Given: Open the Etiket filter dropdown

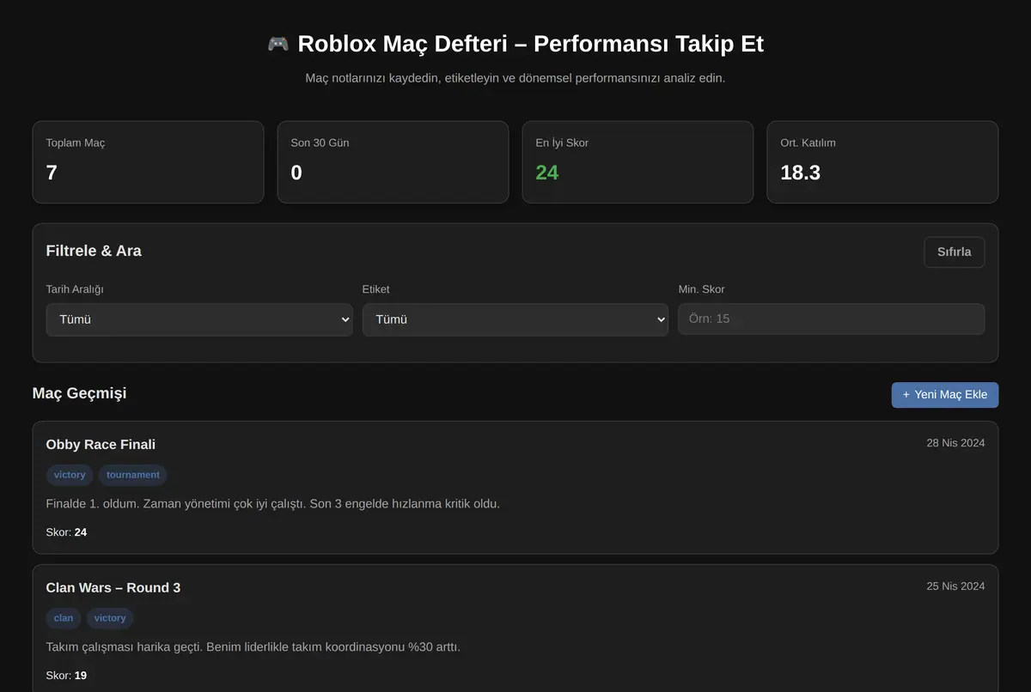Looking at the screenshot, I should coord(515,319).
